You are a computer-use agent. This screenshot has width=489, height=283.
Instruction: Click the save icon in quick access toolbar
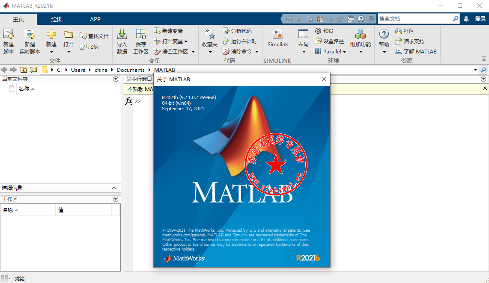(289, 19)
